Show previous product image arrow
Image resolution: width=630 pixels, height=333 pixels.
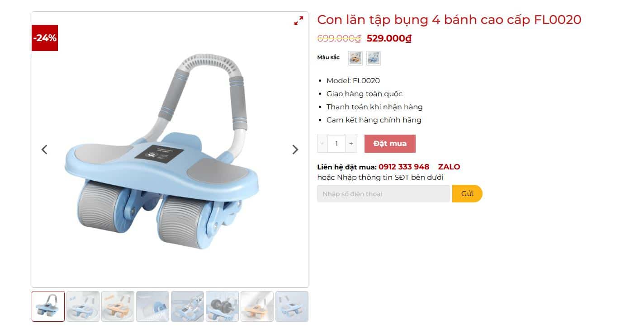pyautogui.click(x=44, y=150)
